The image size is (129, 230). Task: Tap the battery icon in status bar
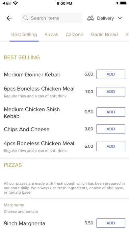pyautogui.click(x=123, y=3)
